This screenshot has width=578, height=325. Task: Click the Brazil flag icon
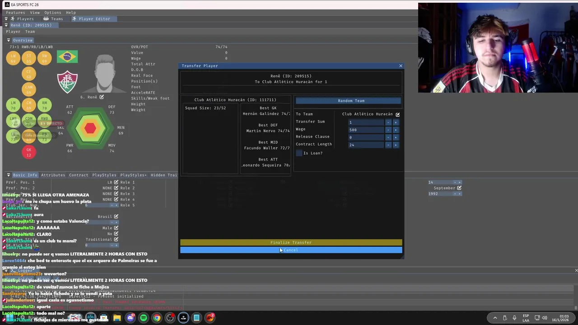[x=67, y=57]
